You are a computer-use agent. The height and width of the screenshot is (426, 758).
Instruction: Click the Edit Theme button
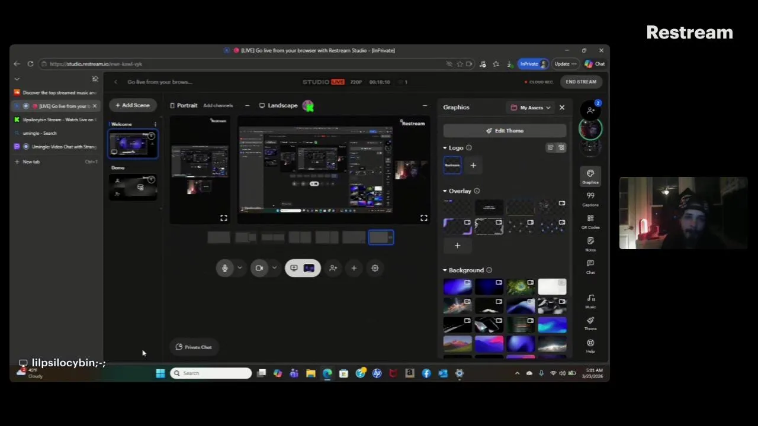(505, 131)
